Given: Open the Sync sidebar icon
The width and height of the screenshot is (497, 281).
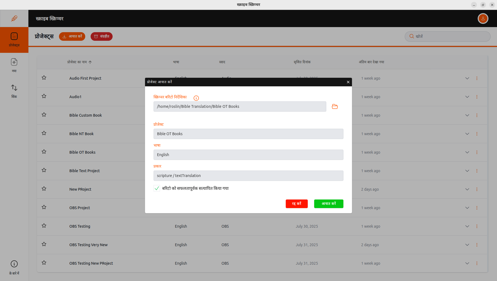Looking at the screenshot, I should click(14, 91).
